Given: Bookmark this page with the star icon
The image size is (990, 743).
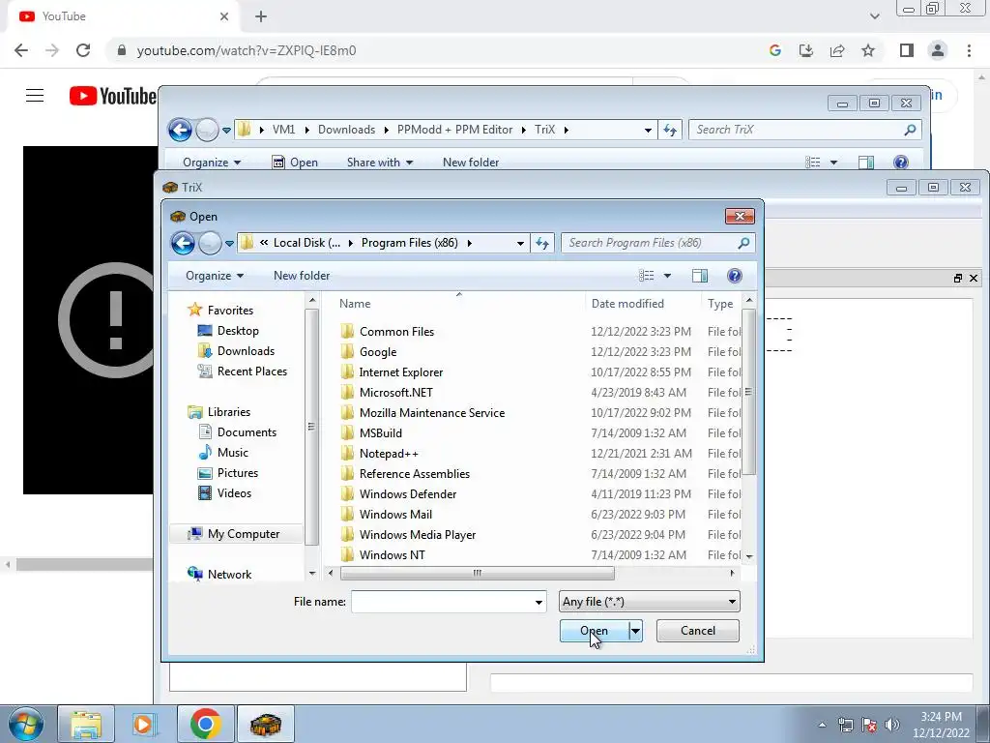Looking at the screenshot, I should (x=868, y=50).
